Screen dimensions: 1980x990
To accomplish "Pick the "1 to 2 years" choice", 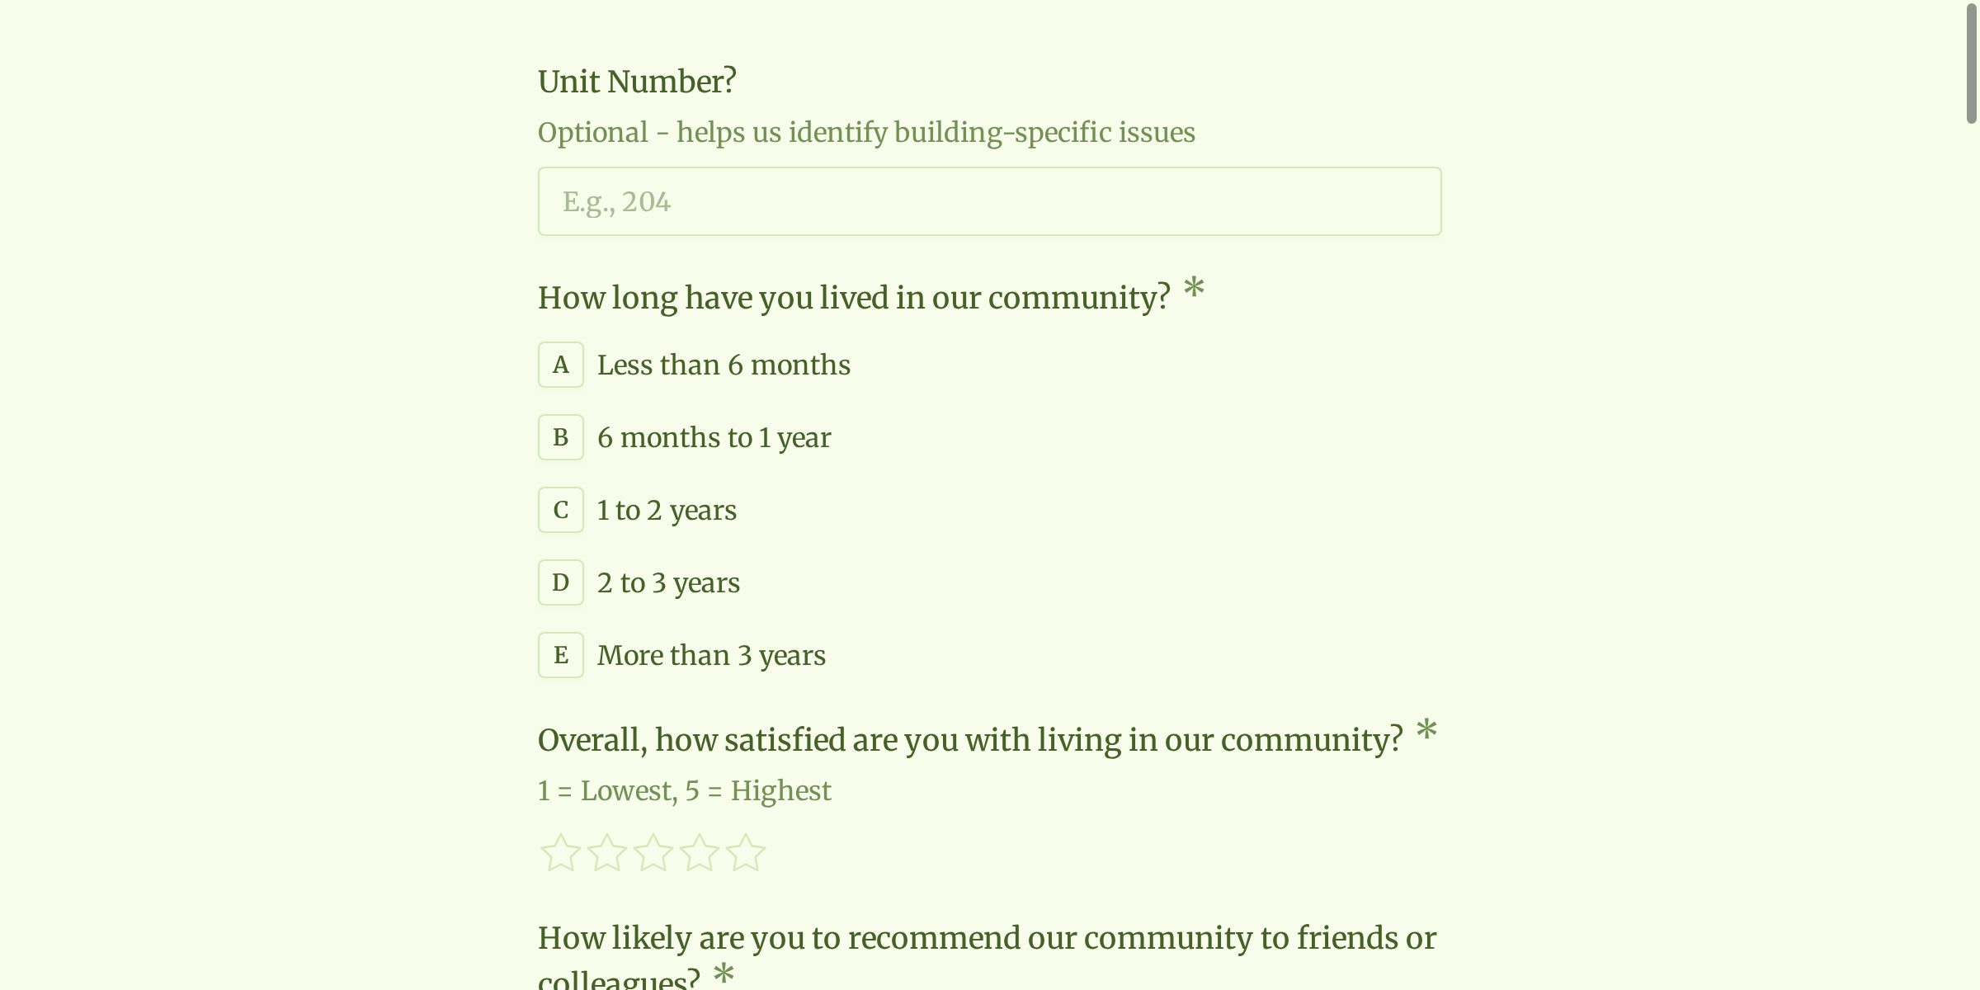I will coord(667,509).
